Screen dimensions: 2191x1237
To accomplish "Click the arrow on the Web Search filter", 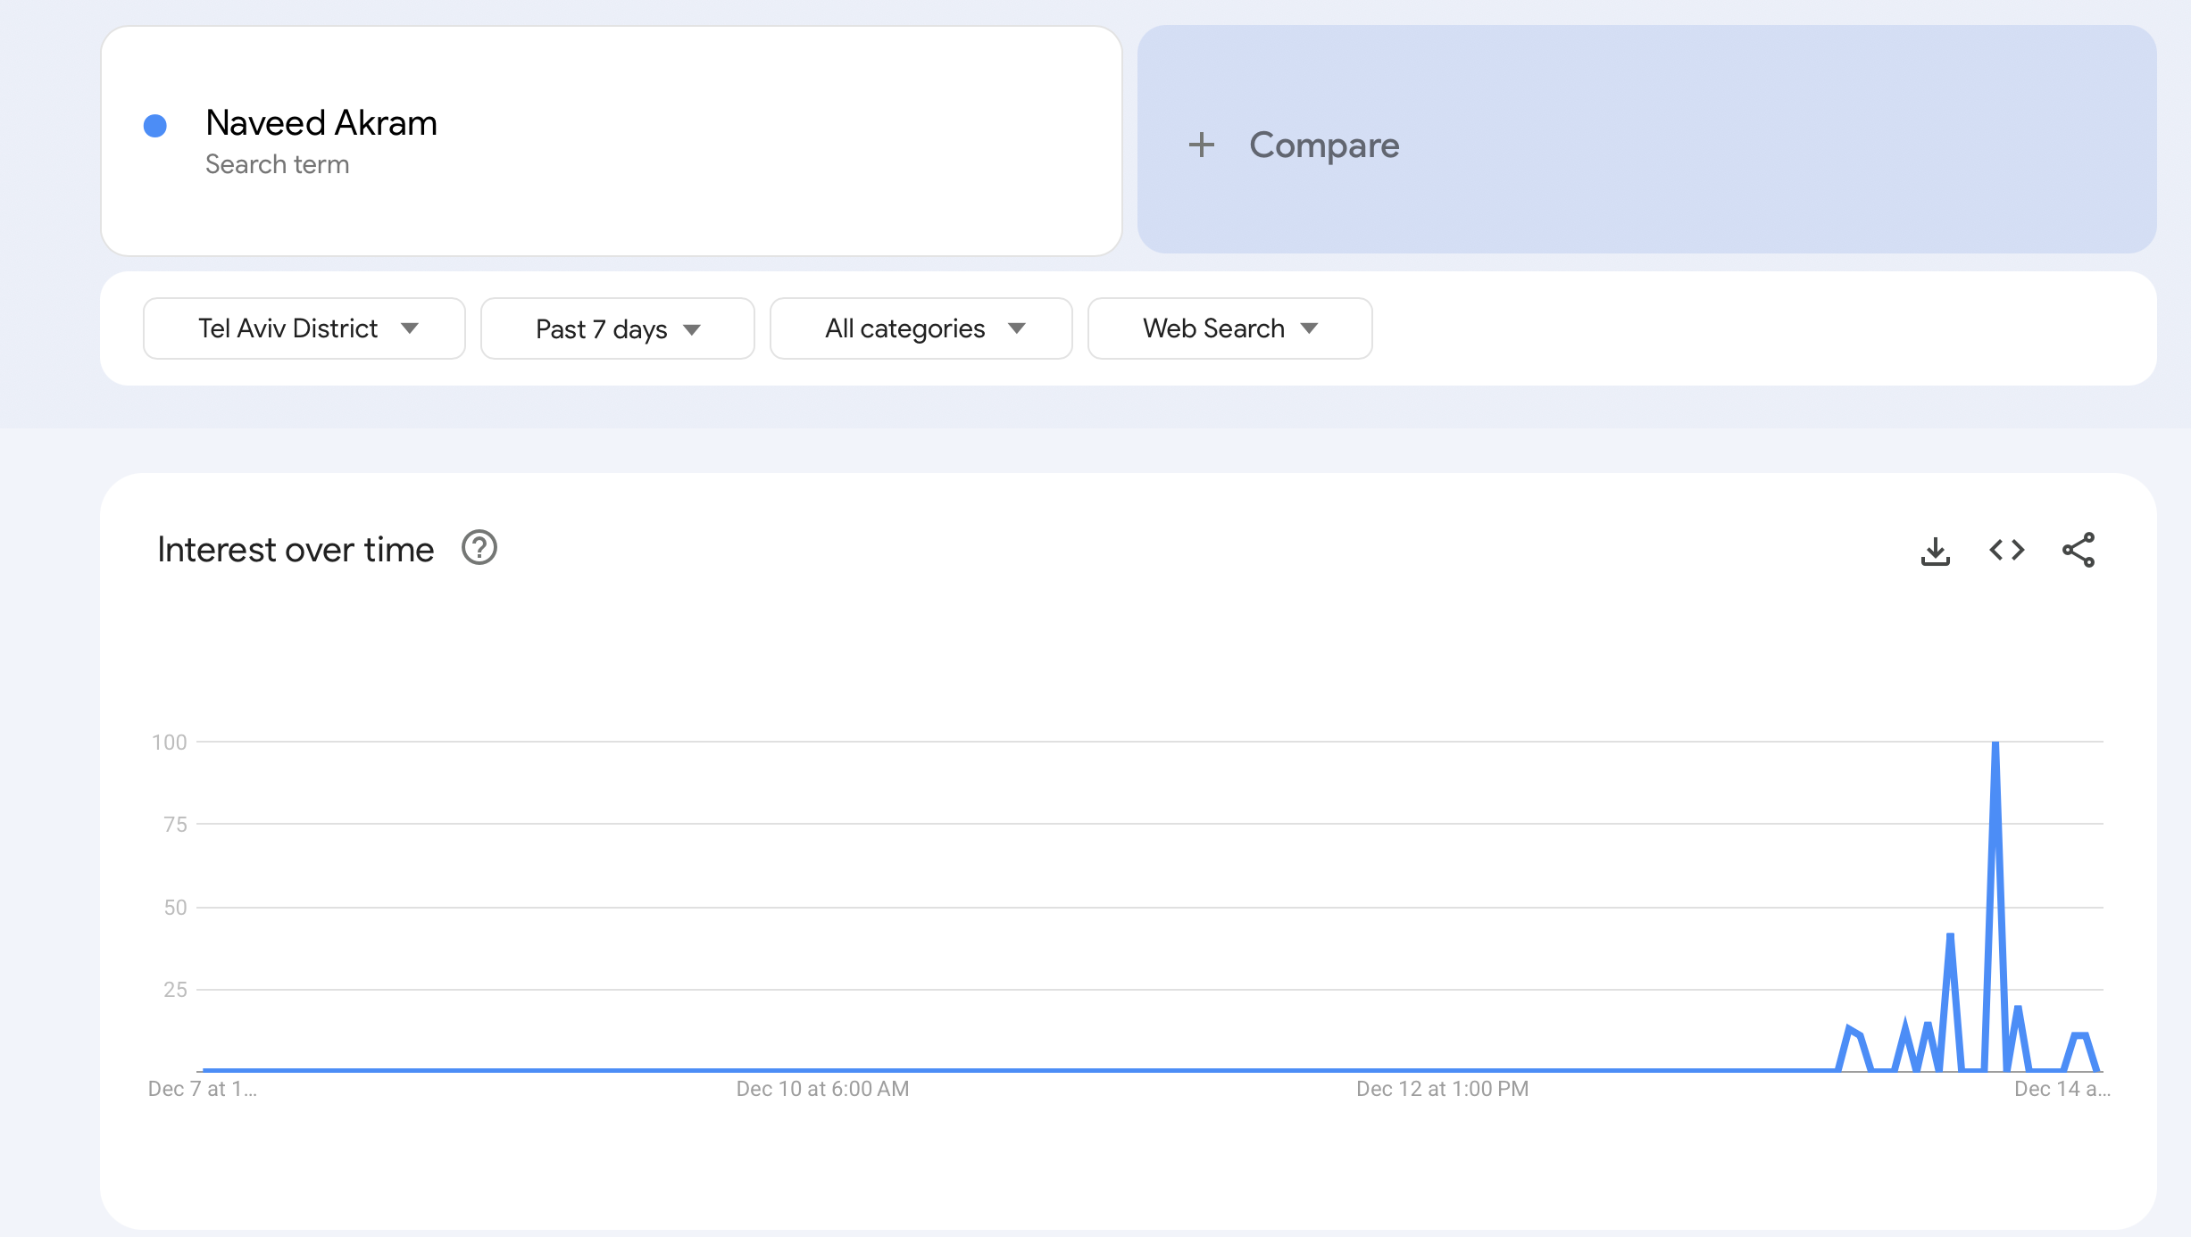I will [1309, 328].
